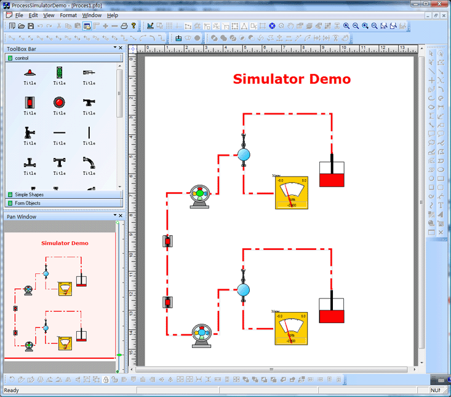
Task: Open the Edit menu
Action: 33,15
